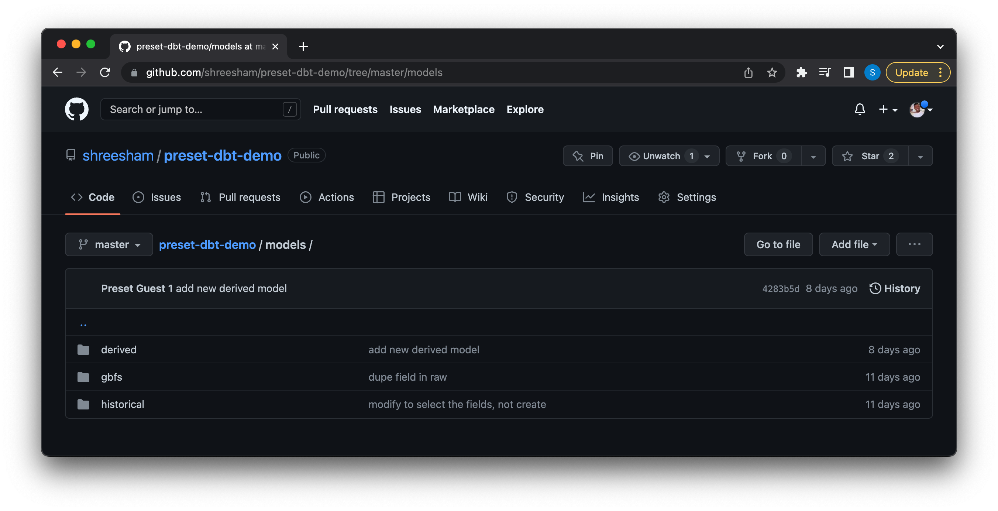Open the derived folder
Image resolution: width=998 pixels, height=511 pixels.
pos(118,349)
